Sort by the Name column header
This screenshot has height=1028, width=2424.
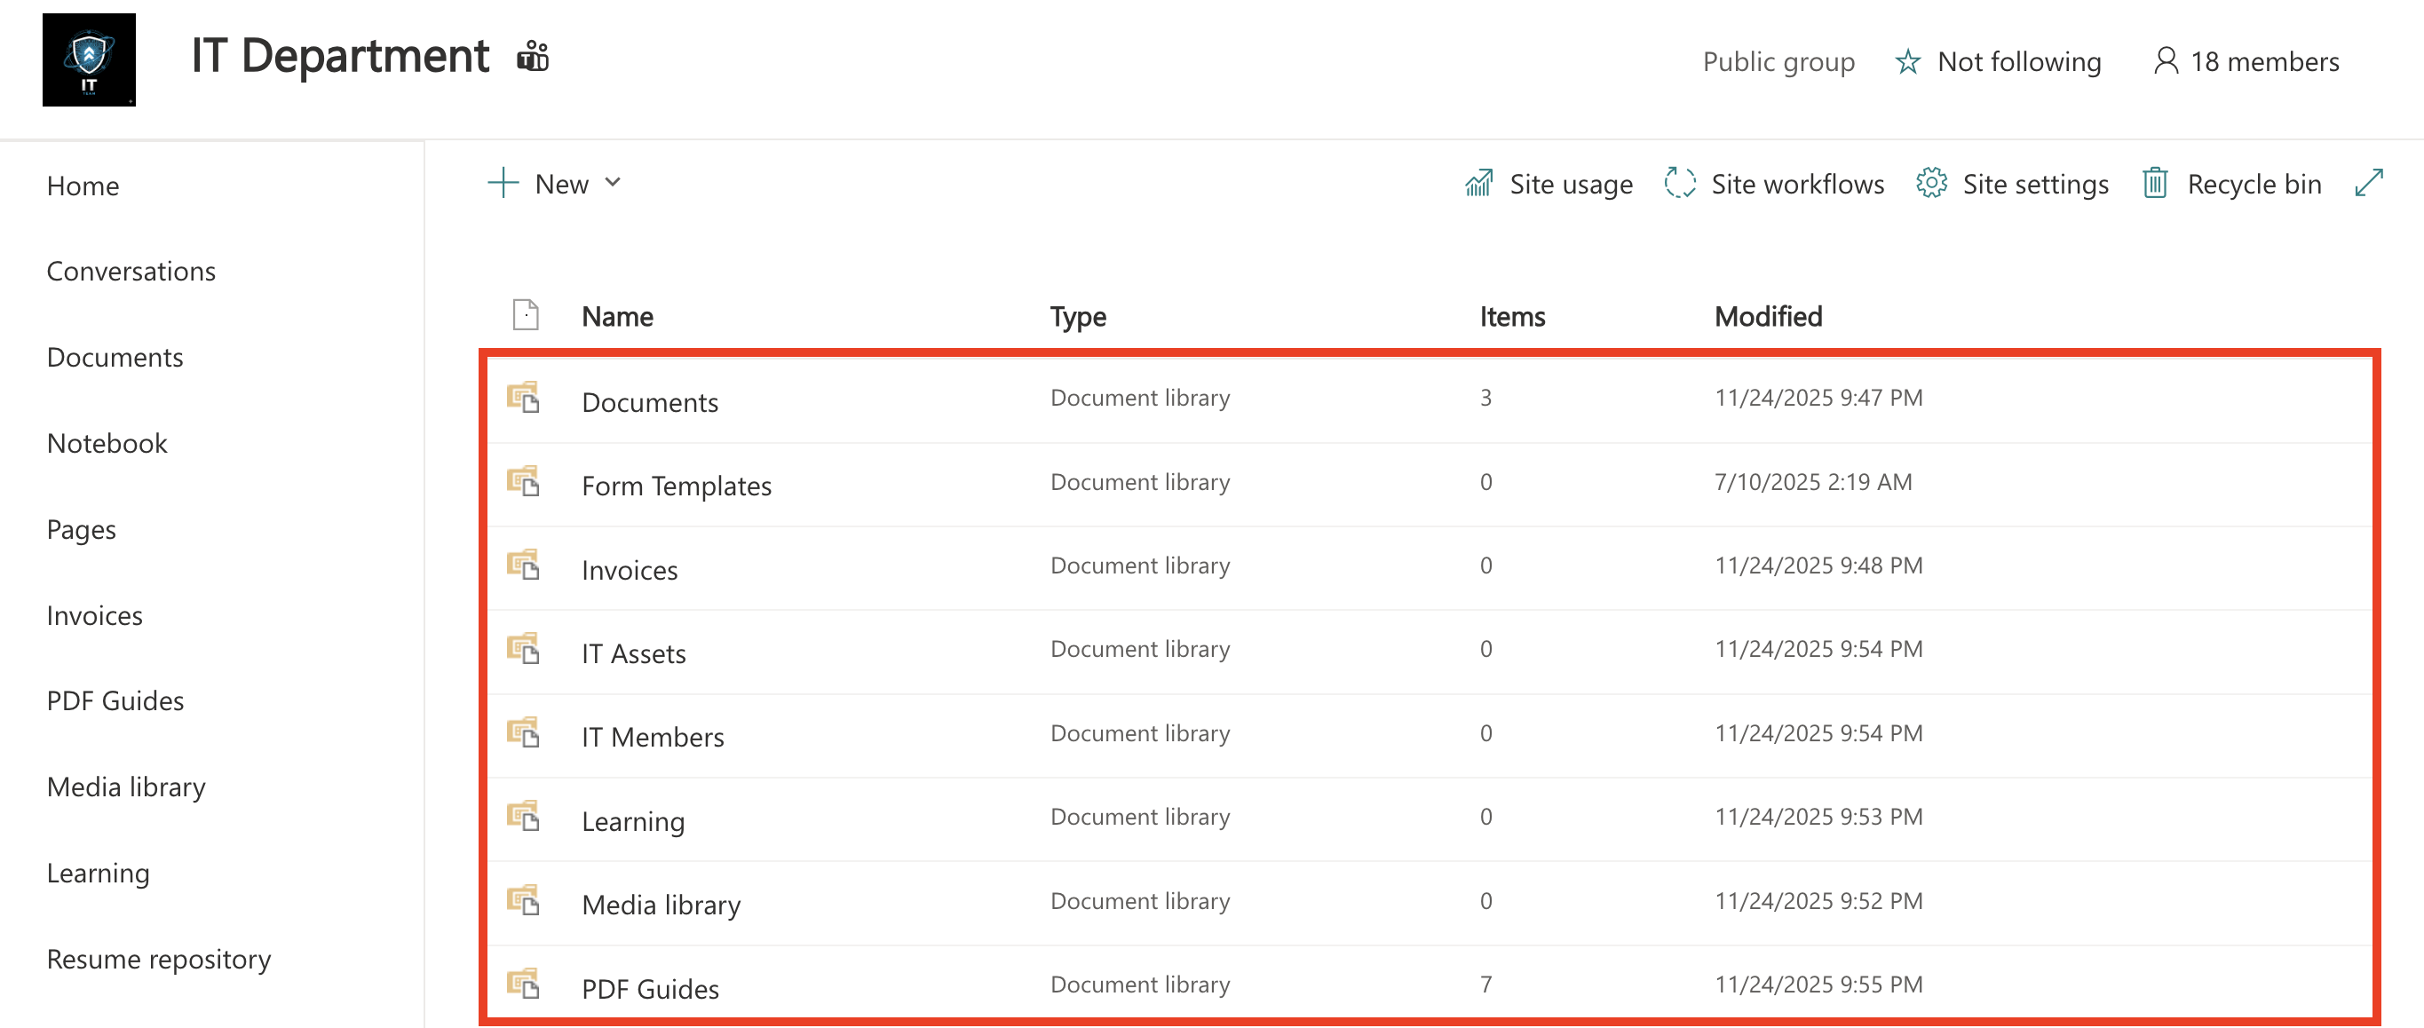(x=616, y=316)
